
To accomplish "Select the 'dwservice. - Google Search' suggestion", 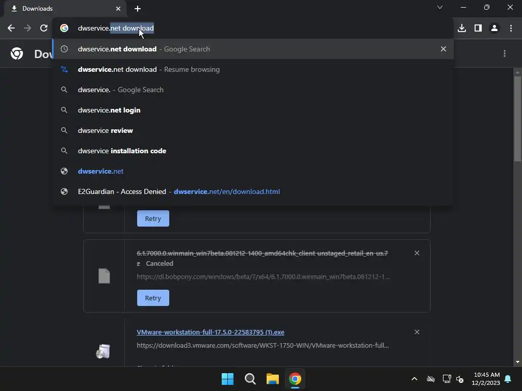I will (253, 90).
